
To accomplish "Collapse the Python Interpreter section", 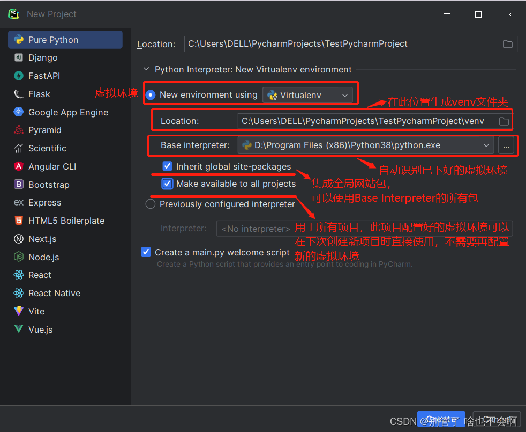I will click(x=146, y=69).
